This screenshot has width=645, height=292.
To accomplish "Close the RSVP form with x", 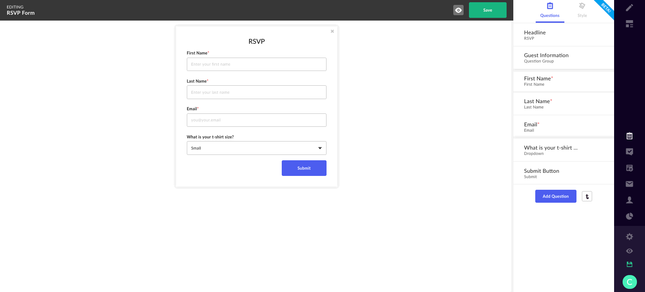I will pyautogui.click(x=332, y=31).
